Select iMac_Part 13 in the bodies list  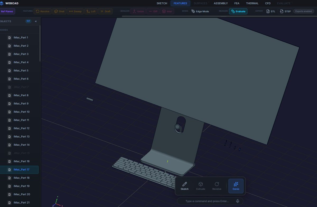[x=20, y=136]
